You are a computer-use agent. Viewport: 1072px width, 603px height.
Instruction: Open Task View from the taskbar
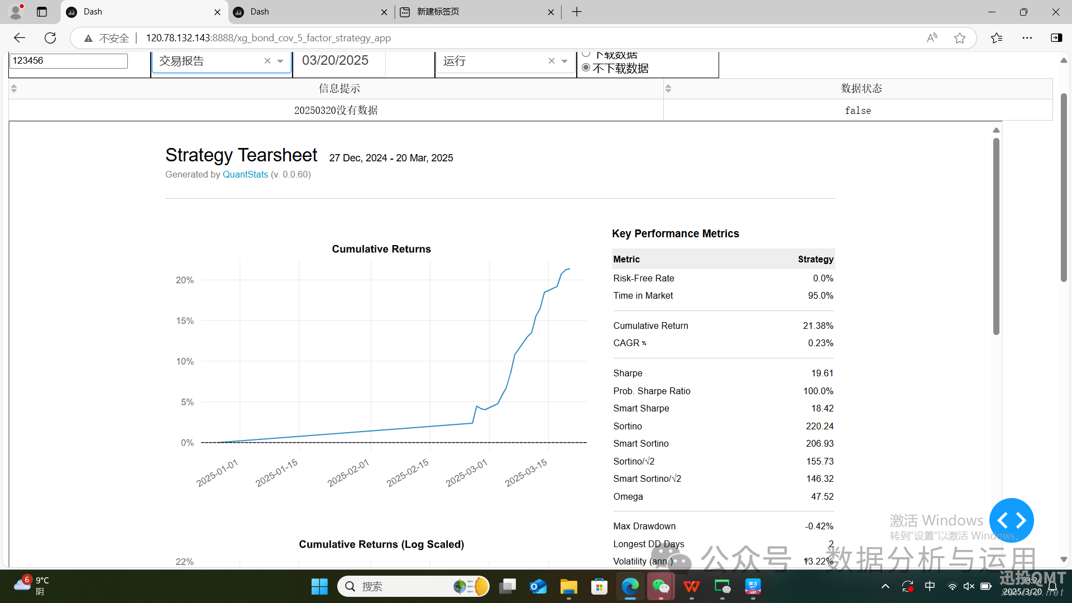pos(508,586)
